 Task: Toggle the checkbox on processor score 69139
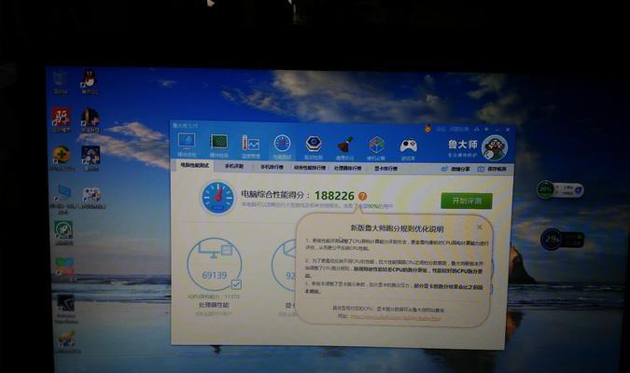point(236,284)
